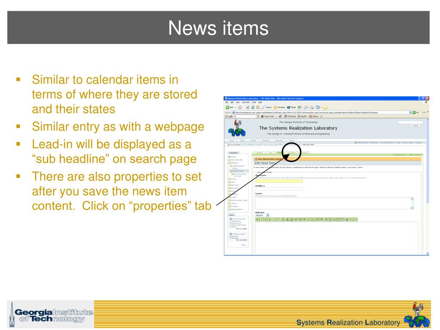Go to the home site tab
This screenshot has width=440, height=330.
click(232, 141)
